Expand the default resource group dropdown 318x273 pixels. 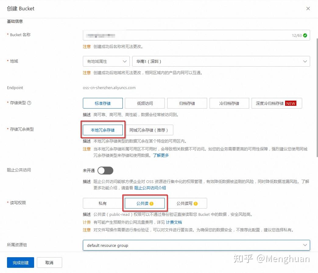coord(196,245)
